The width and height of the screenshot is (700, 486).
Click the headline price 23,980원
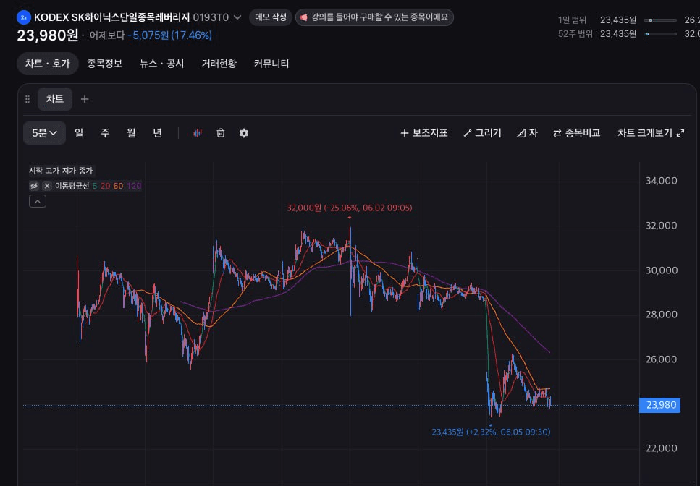coord(48,35)
